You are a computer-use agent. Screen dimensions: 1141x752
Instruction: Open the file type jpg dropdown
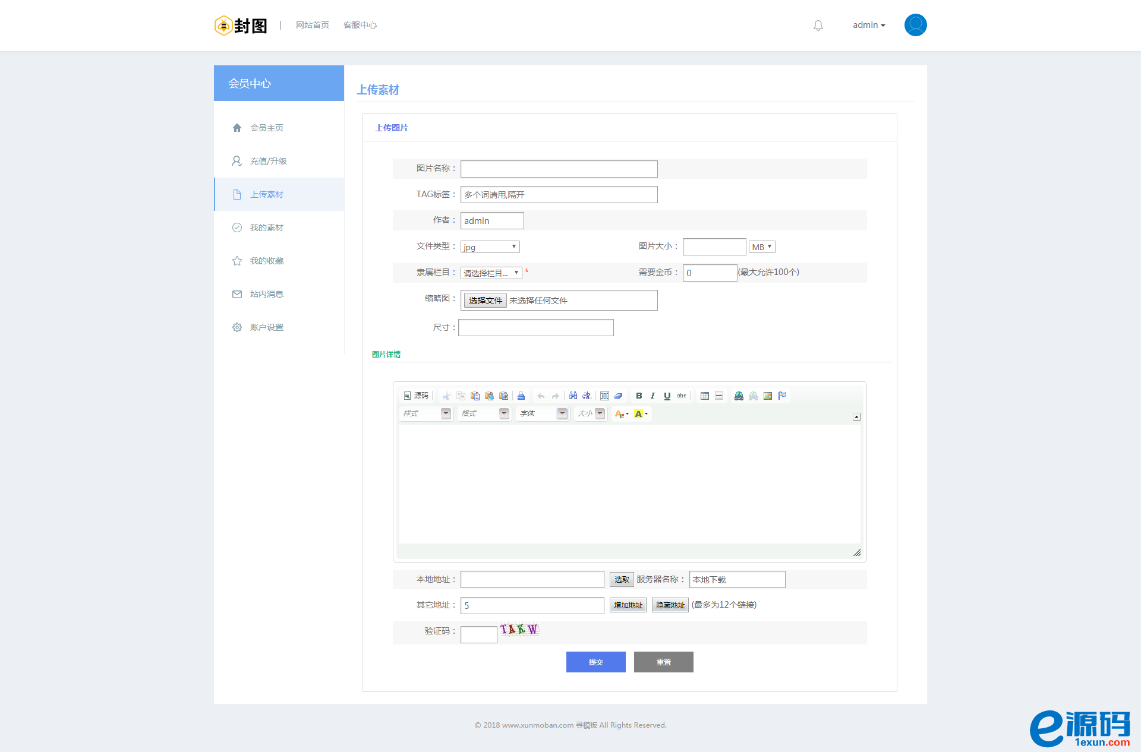point(490,247)
